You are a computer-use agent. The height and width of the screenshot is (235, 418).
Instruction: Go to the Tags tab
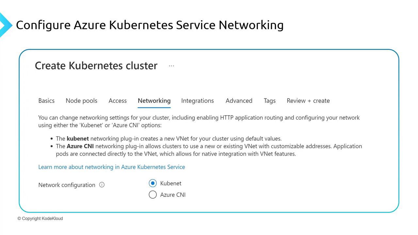pos(269,101)
